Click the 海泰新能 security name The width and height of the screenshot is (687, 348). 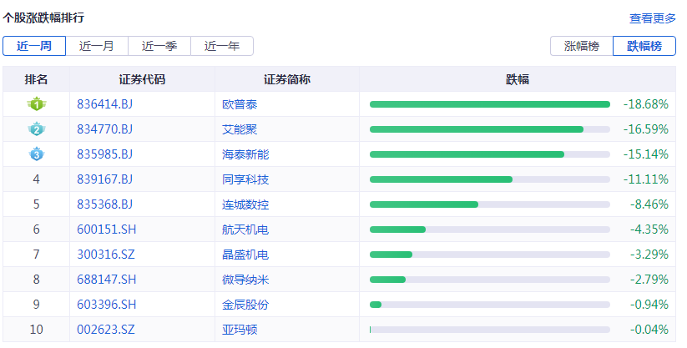click(x=245, y=154)
